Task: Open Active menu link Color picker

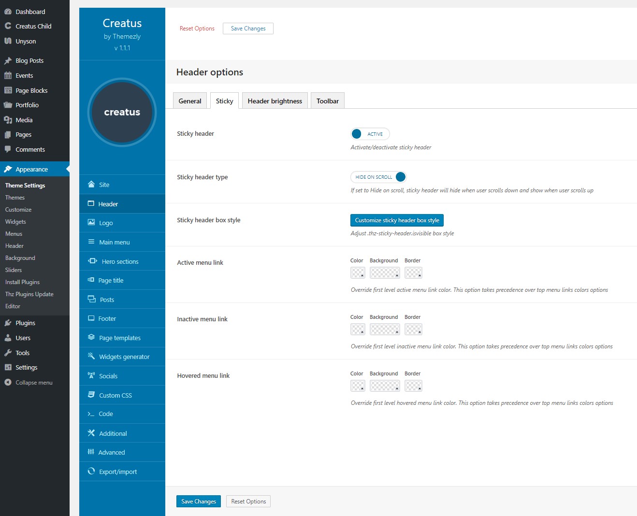Action: click(358, 273)
